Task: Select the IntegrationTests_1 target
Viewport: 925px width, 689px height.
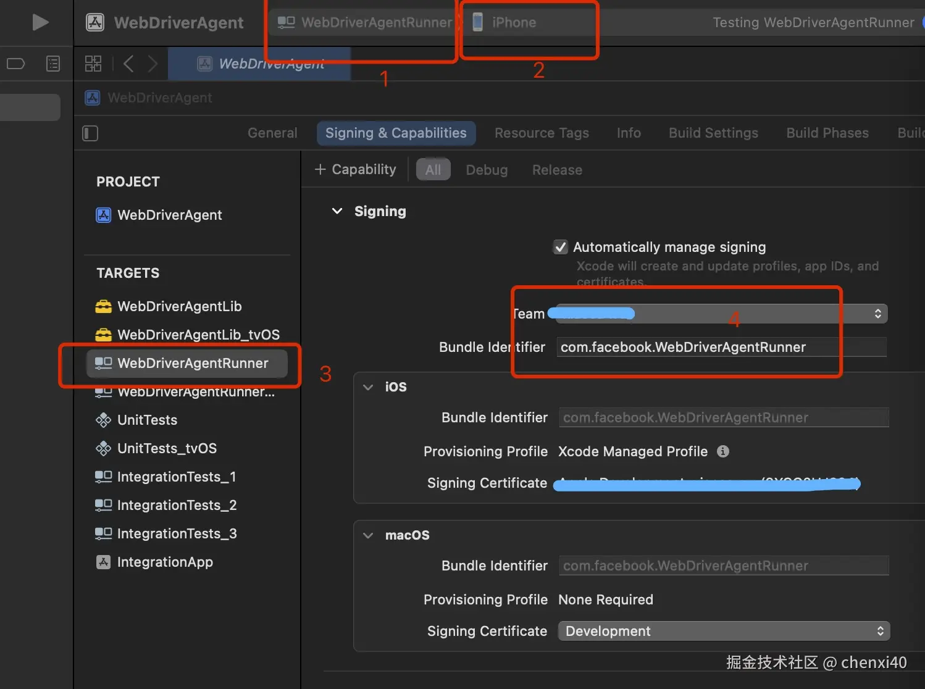Action: pyautogui.click(x=165, y=477)
